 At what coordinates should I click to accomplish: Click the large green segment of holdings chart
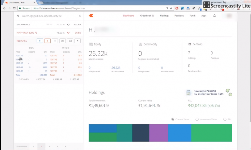211,133
